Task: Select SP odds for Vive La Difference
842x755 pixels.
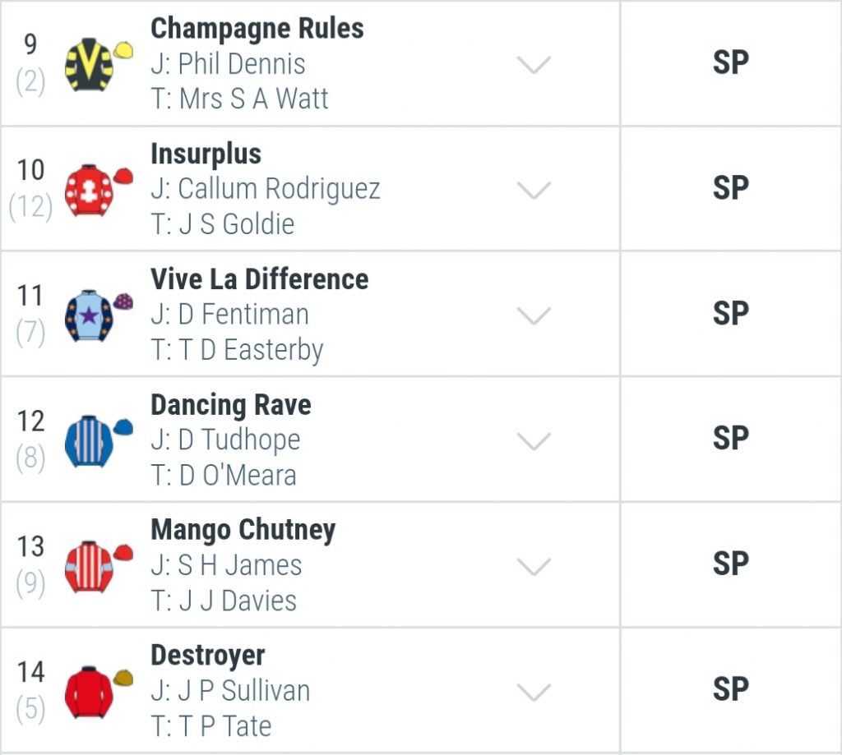Action: 731,314
